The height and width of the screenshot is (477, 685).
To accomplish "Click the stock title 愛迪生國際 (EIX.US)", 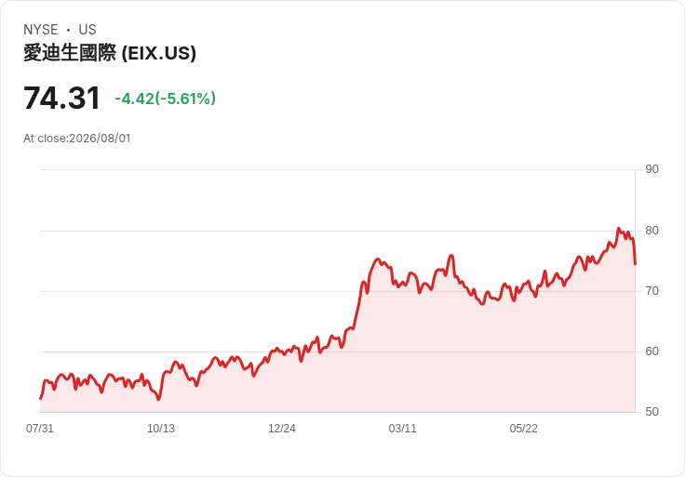I will 110,53.
